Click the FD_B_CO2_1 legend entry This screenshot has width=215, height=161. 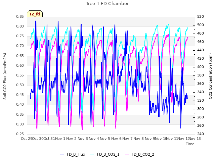[105, 154]
